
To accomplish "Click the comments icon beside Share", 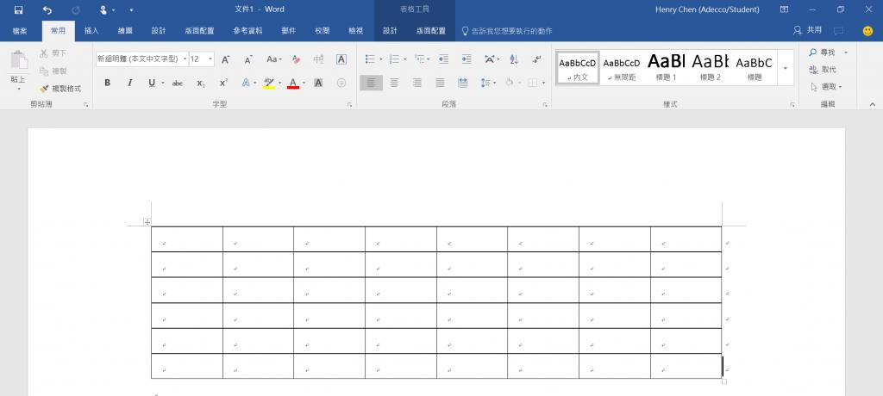I will click(x=838, y=31).
